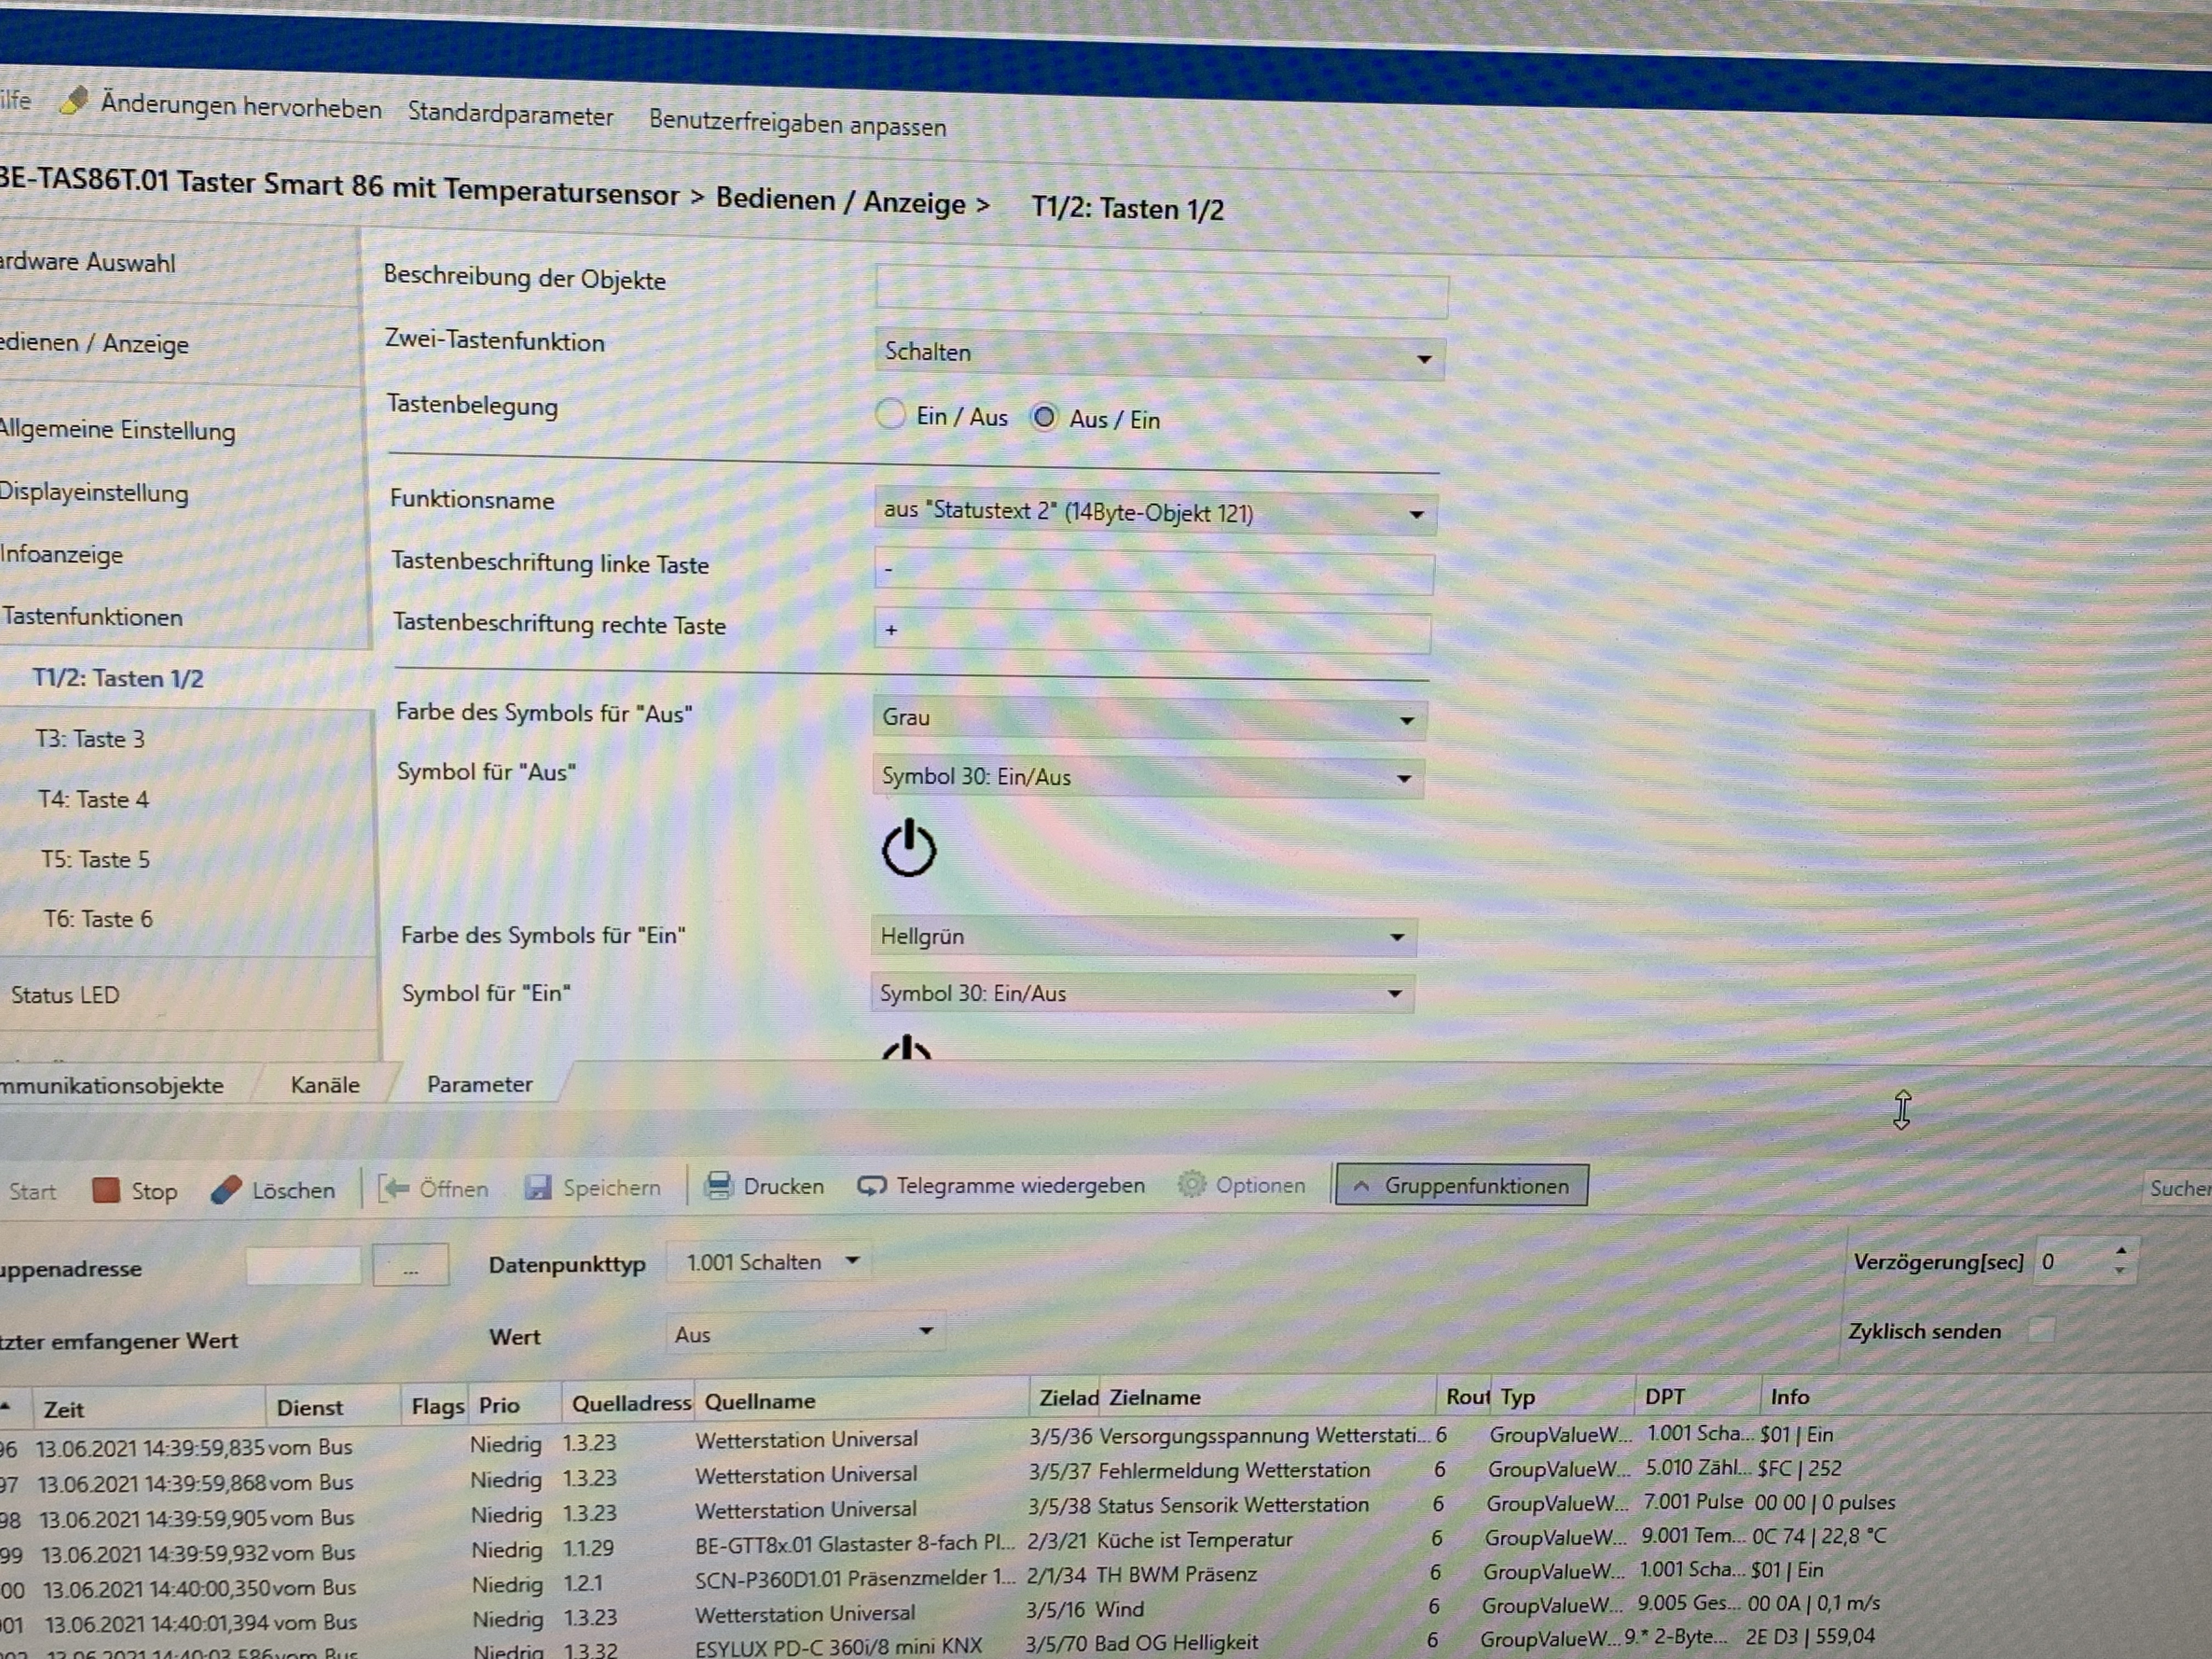Viewport: 2212px width, 1659px height.
Task: Switch to the Kanäle tab
Action: click(x=325, y=1085)
